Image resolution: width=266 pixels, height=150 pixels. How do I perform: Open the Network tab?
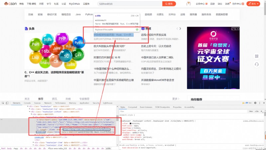(48, 103)
